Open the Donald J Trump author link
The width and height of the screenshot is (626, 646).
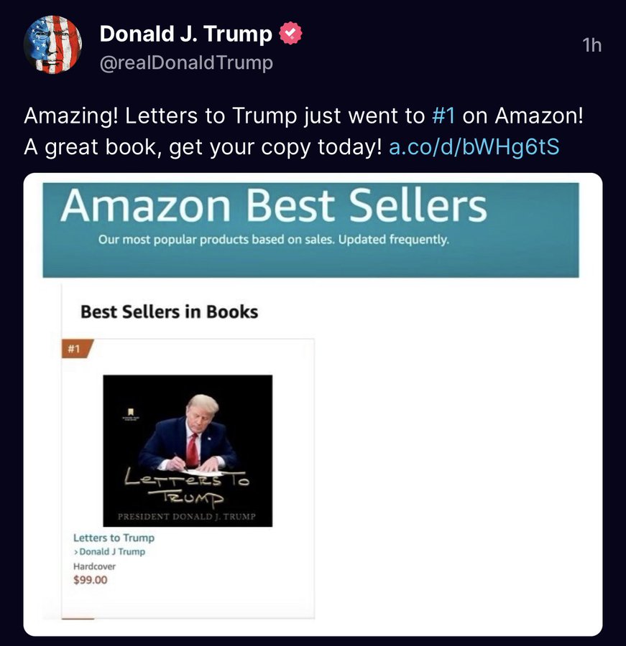pos(112,552)
